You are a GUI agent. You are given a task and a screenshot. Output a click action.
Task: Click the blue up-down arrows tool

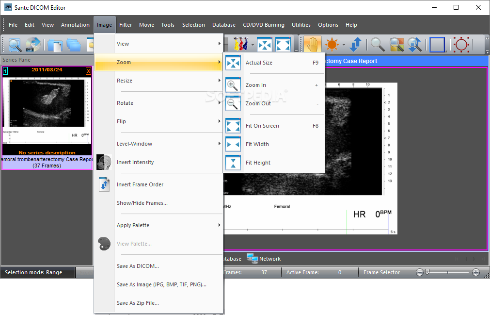[x=356, y=45]
